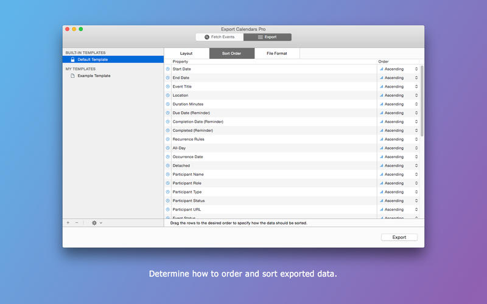Click the MY TEMPLATES section header
The width and height of the screenshot is (487, 304).
[80, 69]
